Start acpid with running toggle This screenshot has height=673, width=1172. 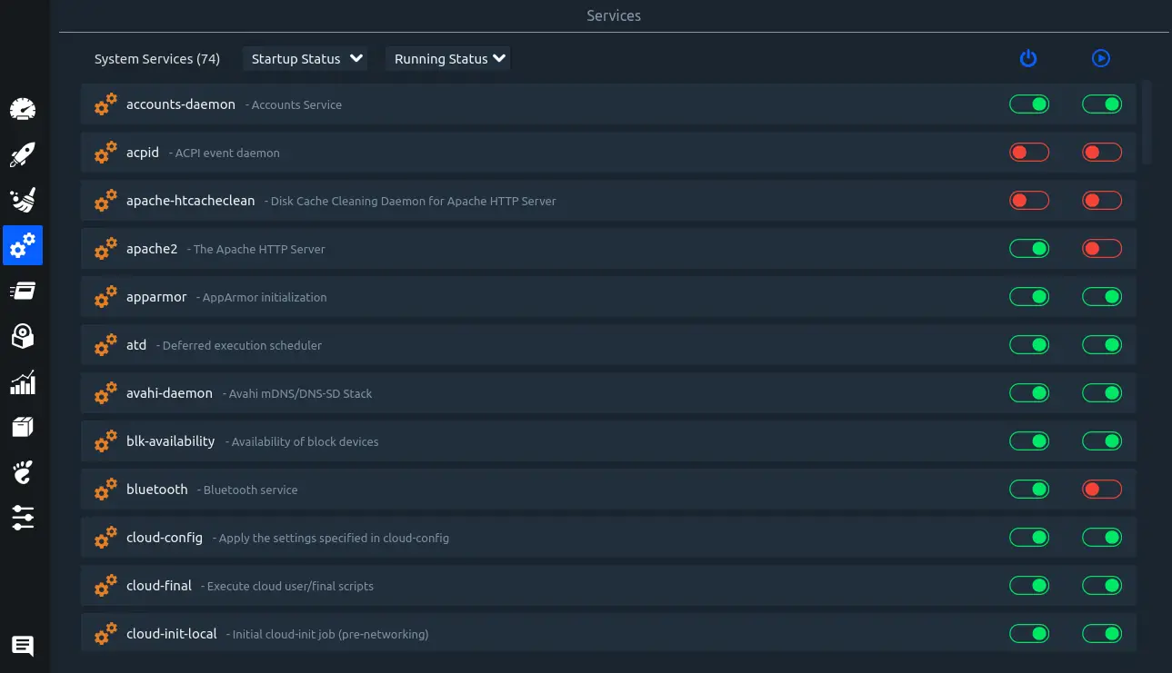click(x=1102, y=153)
